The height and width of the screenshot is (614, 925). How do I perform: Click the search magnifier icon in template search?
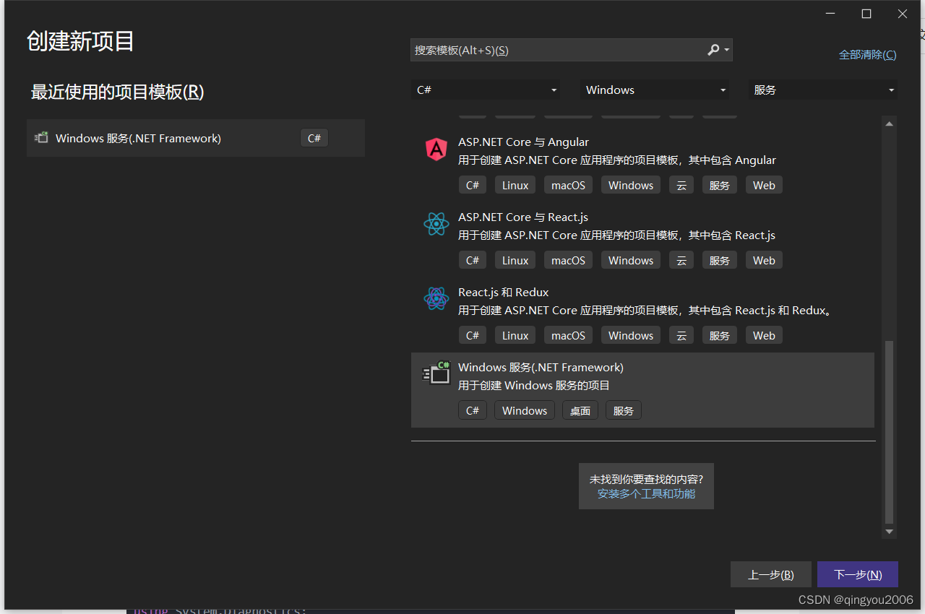point(713,50)
